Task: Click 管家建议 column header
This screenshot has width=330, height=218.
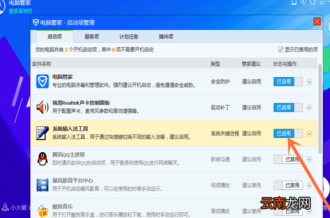Action: (x=251, y=64)
